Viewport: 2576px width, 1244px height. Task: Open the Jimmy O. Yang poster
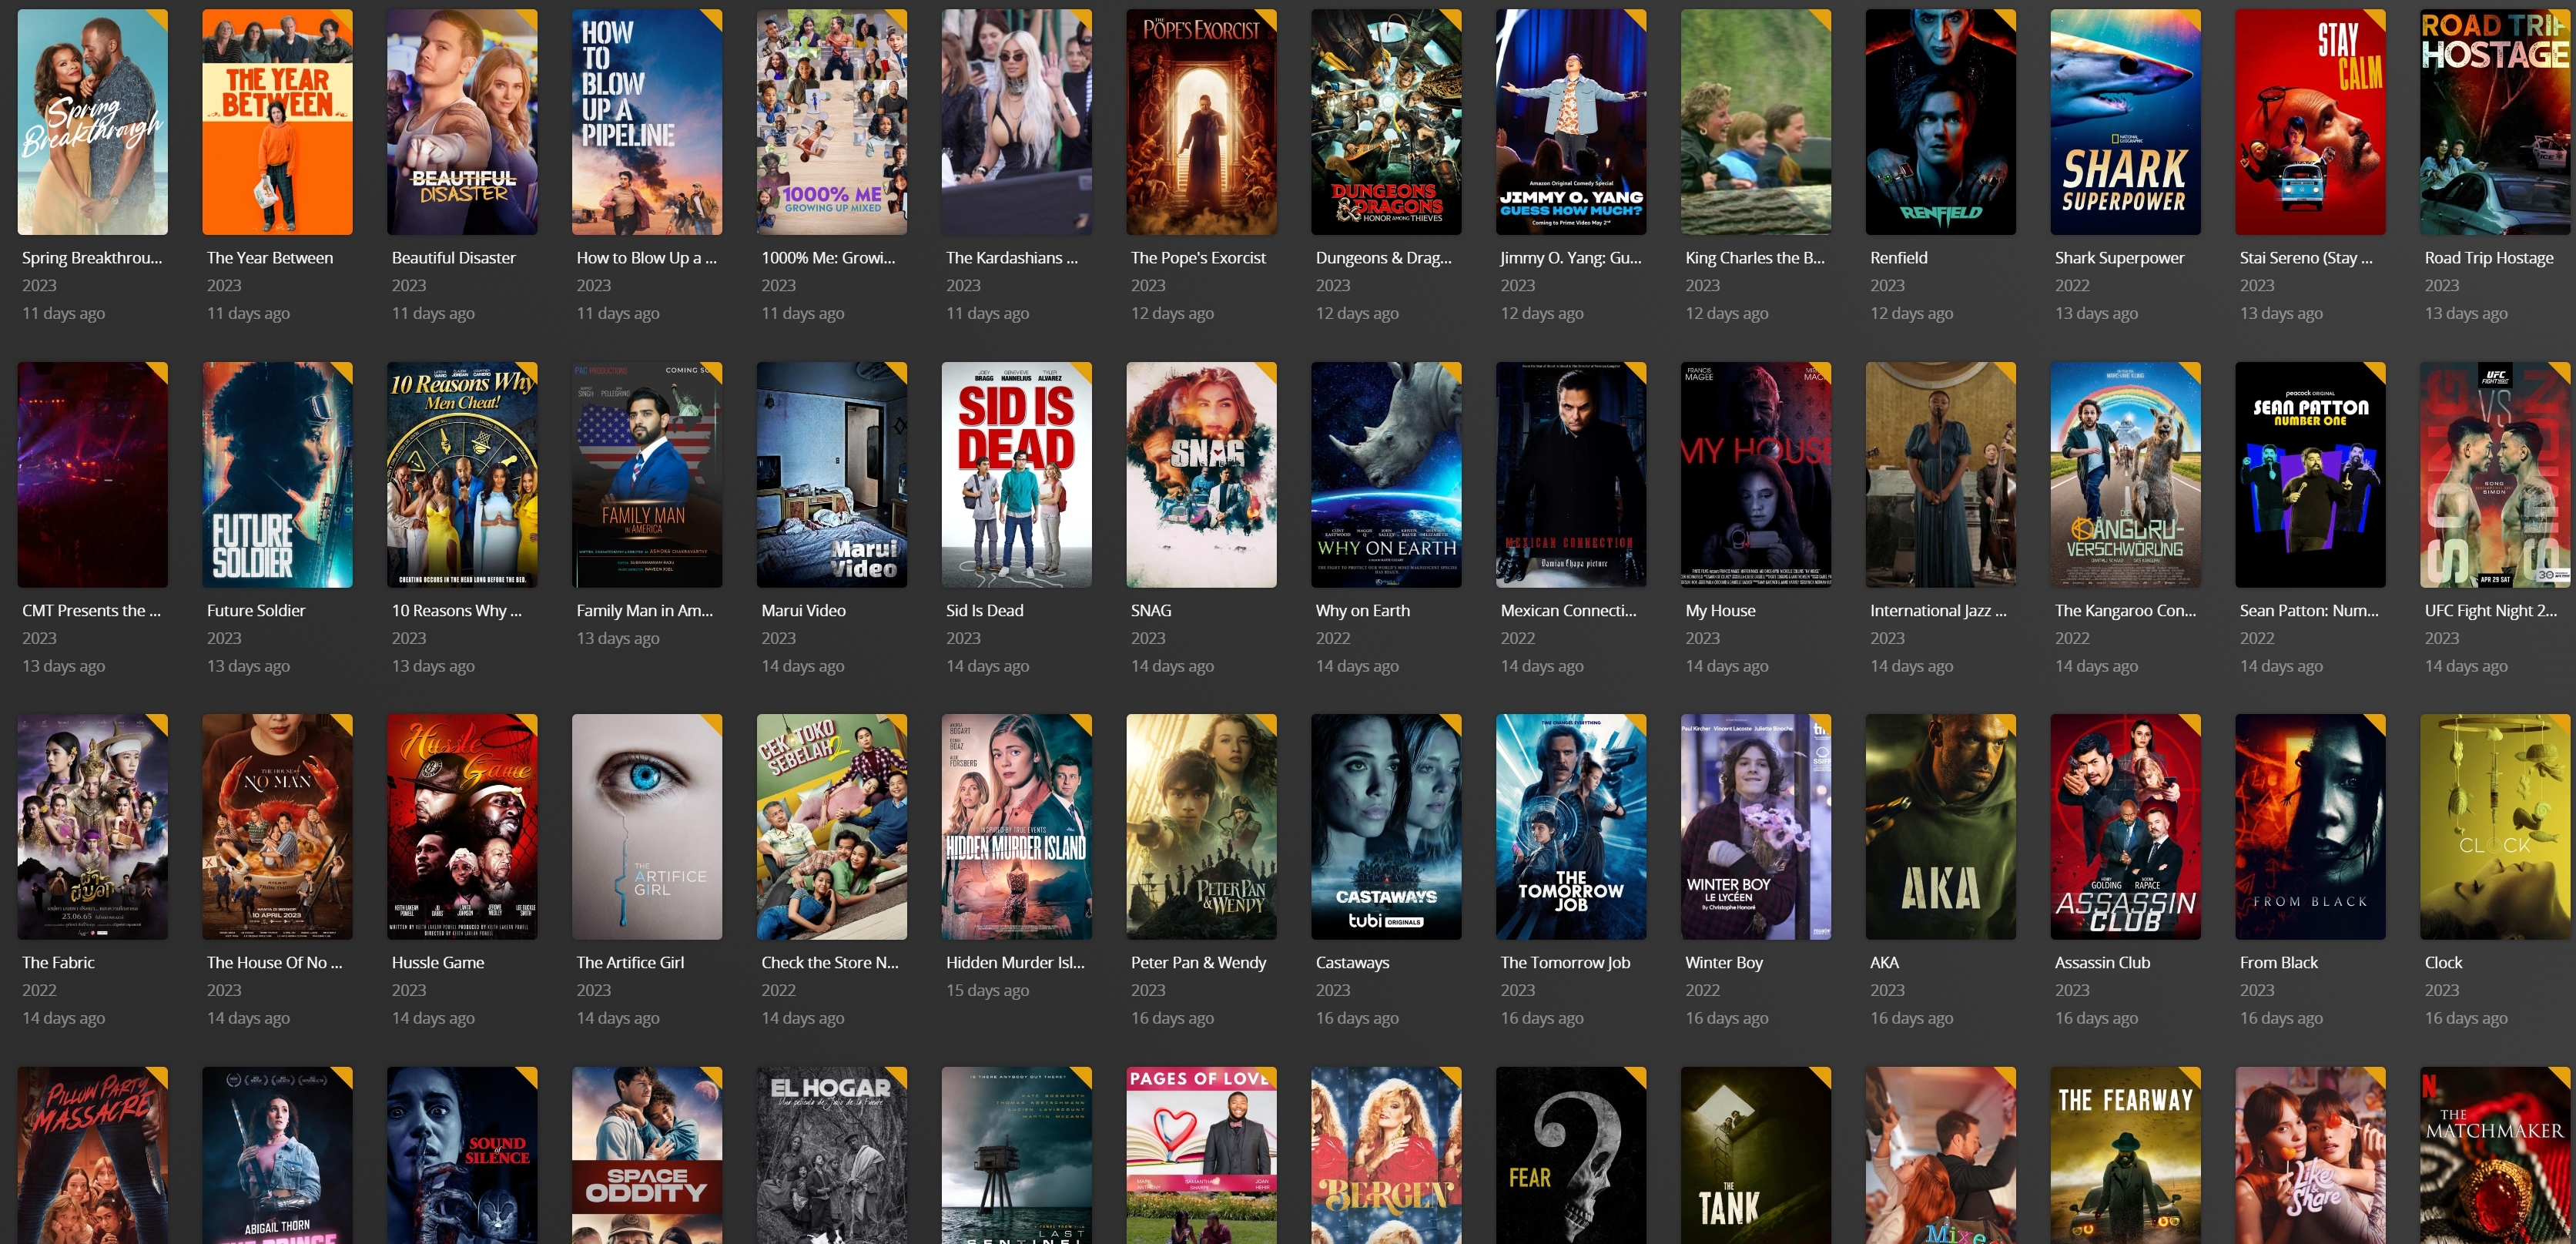(1571, 122)
